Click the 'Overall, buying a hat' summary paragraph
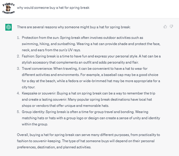The width and height of the screenshot is (179, 156). [88, 141]
